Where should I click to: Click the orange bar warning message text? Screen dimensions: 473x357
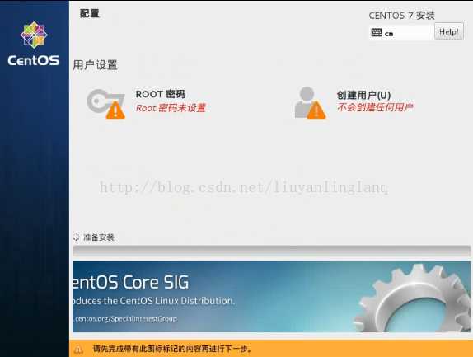[x=172, y=349]
